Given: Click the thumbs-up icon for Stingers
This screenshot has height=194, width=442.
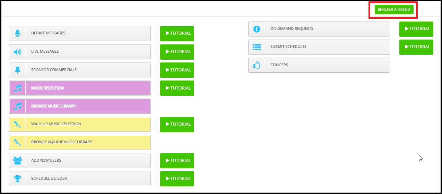Looking at the screenshot, I should coord(257,65).
